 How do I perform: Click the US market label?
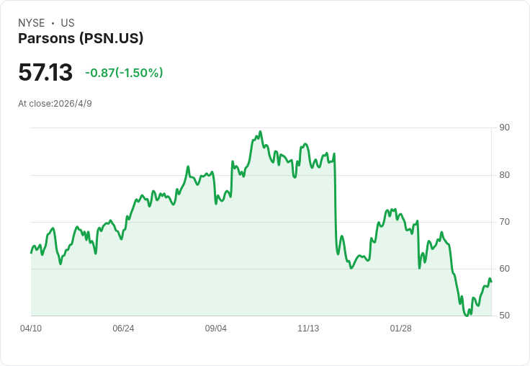pos(68,23)
